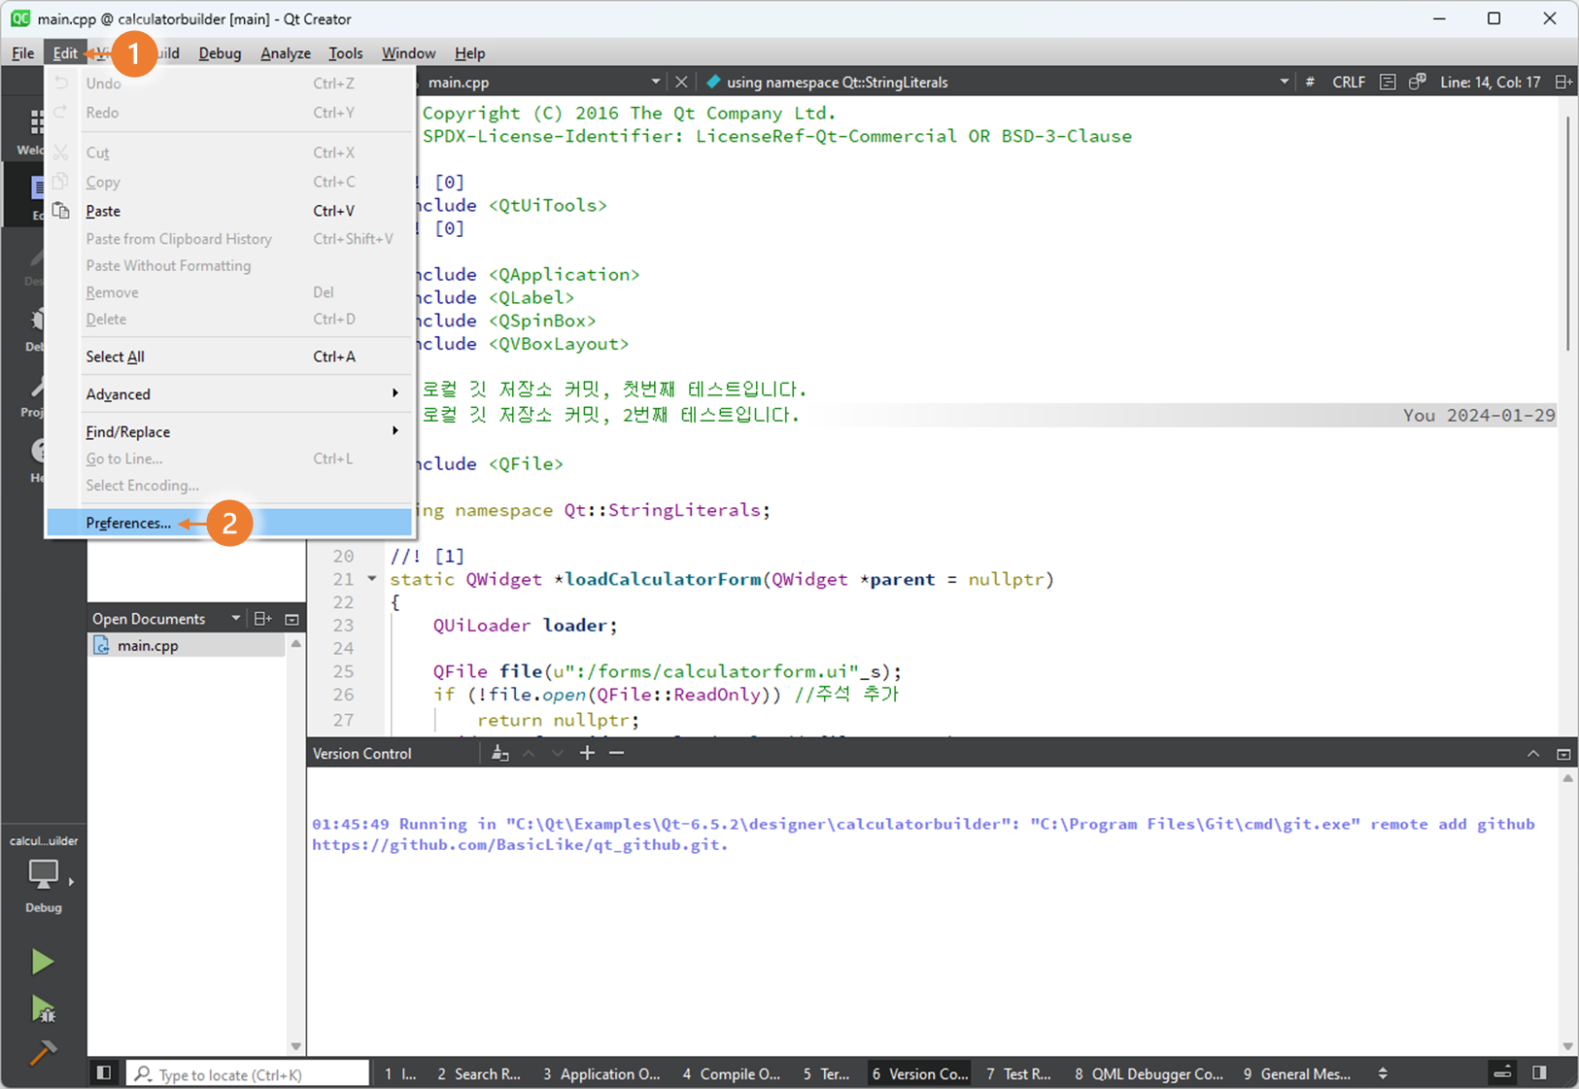Go to next item in Version Control pane
The height and width of the screenshot is (1089, 1579).
tap(557, 754)
